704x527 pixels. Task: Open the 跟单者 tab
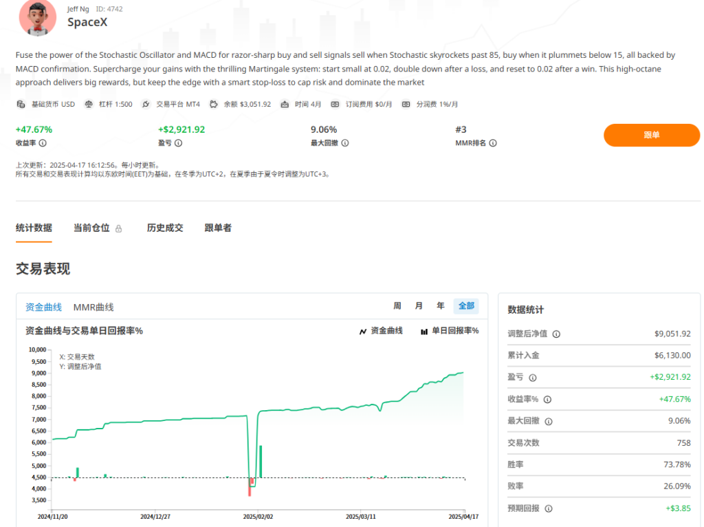(218, 228)
